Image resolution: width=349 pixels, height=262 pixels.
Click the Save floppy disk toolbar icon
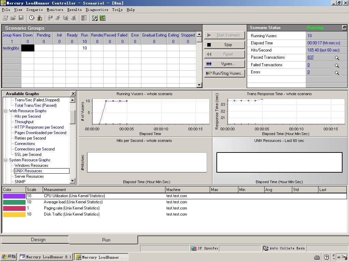pos(21,18)
